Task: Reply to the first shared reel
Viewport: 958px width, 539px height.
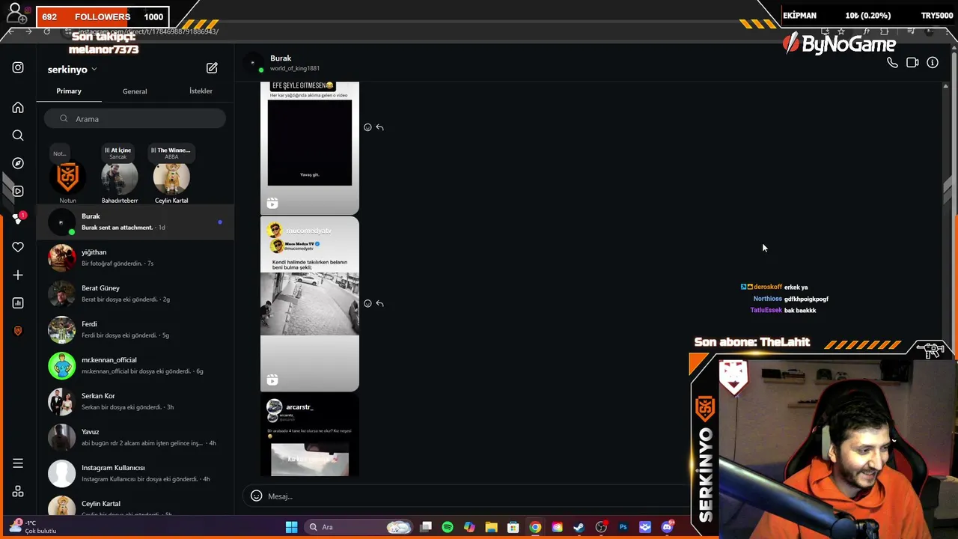Action: (x=379, y=127)
